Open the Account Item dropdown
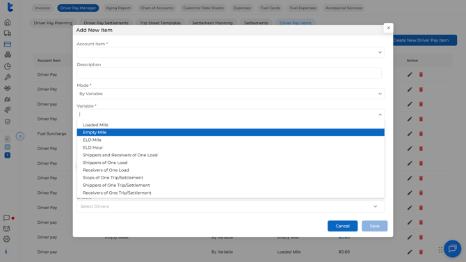 (230, 52)
